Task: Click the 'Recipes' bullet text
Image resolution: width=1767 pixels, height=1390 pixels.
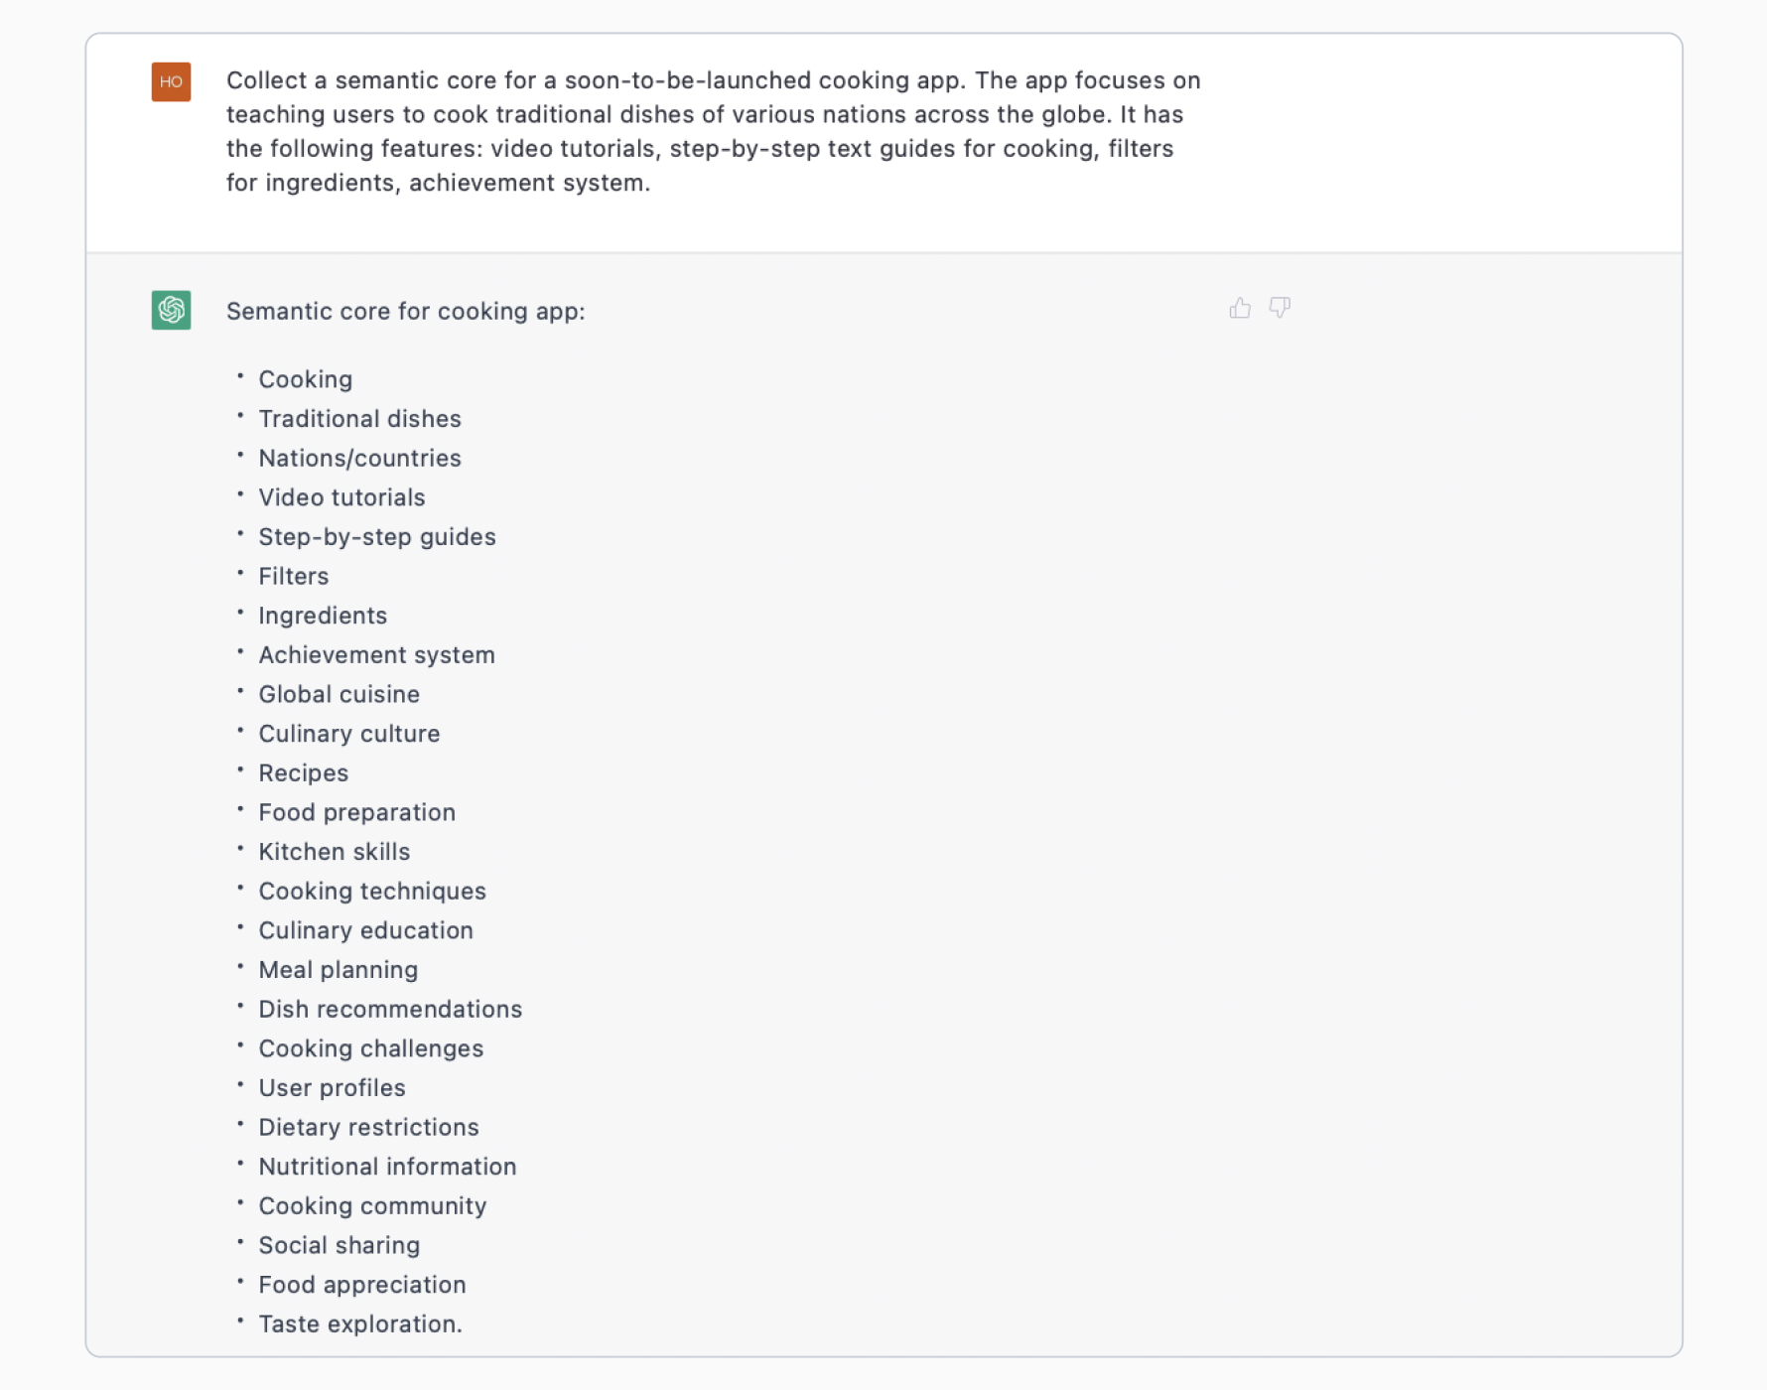Action: [x=303, y=773]
